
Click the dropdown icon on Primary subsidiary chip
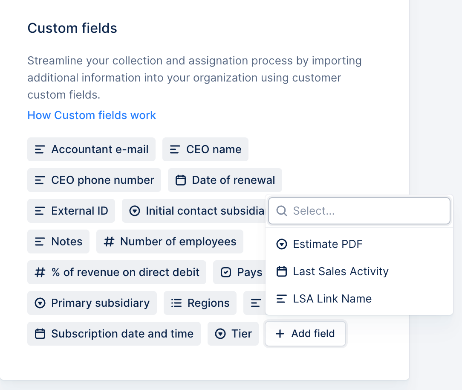pyautogui.click(x=40, y=303)
